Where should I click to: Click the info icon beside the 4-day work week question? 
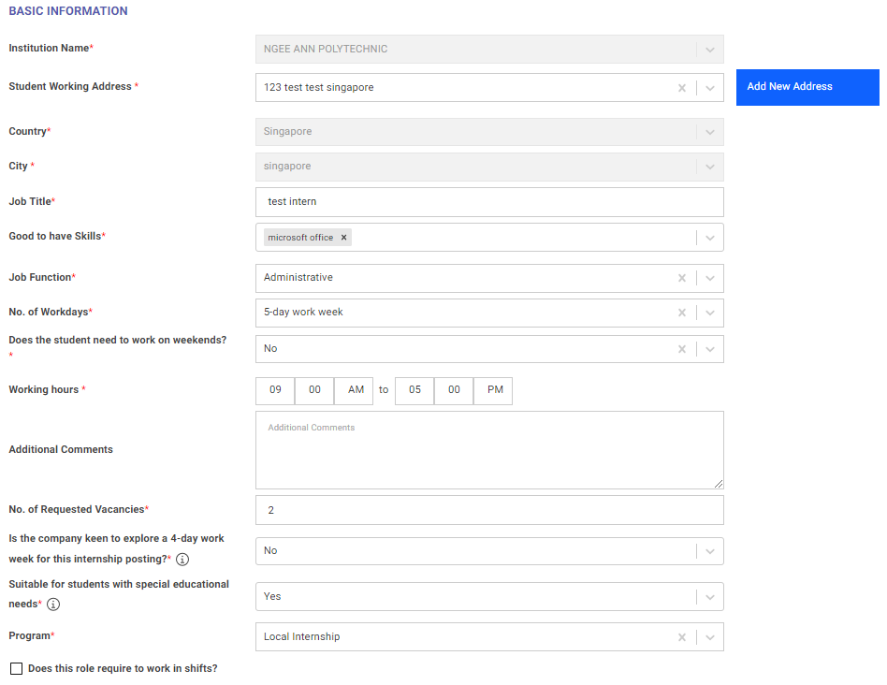click(183, 560)
